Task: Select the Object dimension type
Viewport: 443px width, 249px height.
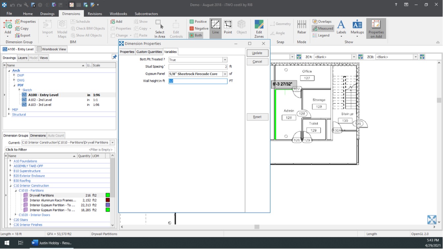Action: coord(241,28)
